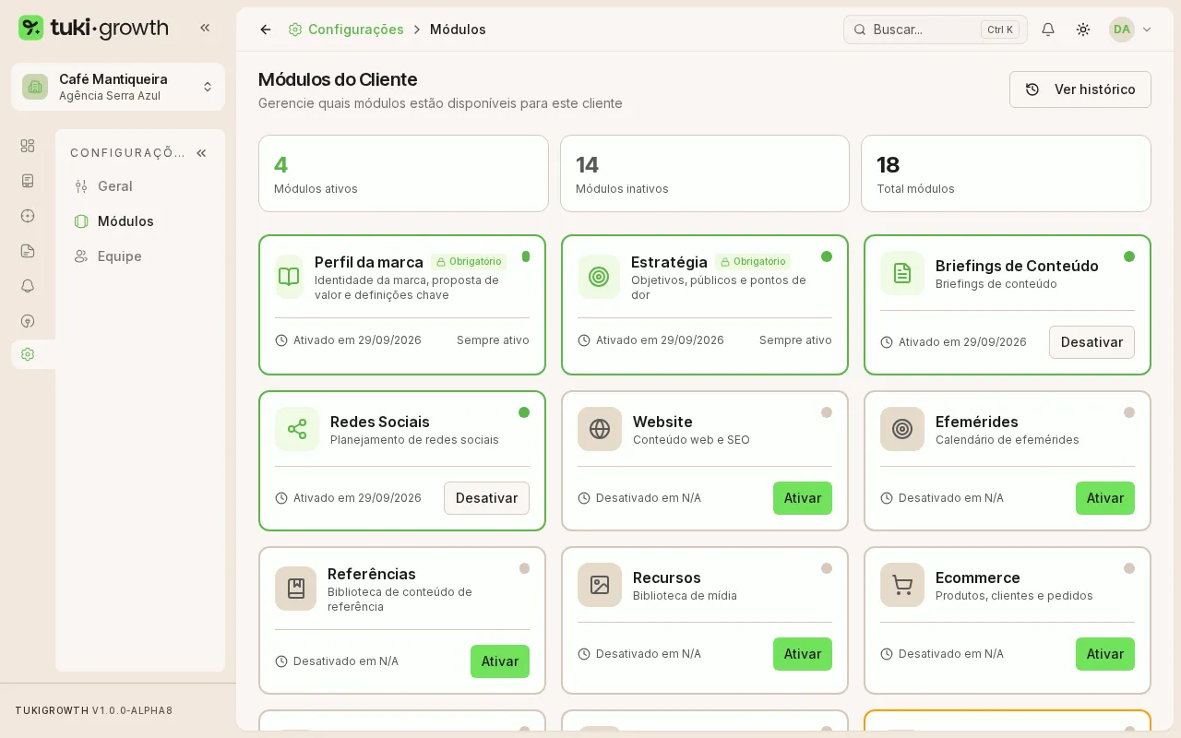Open the second sidebar document icon
This screenshot has width=1181, height=738.
click(28, 181)
